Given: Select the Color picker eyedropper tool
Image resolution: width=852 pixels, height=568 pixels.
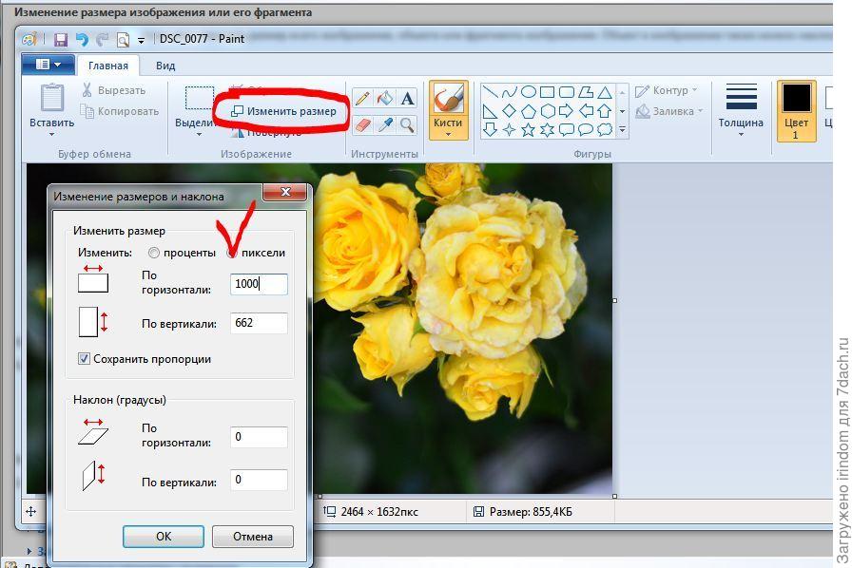Looking at the screenshot, I should click(385, 124).
